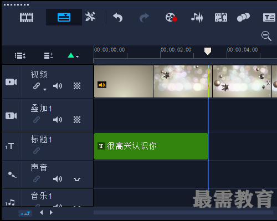Open the Record/Capture option

(171, 17)
